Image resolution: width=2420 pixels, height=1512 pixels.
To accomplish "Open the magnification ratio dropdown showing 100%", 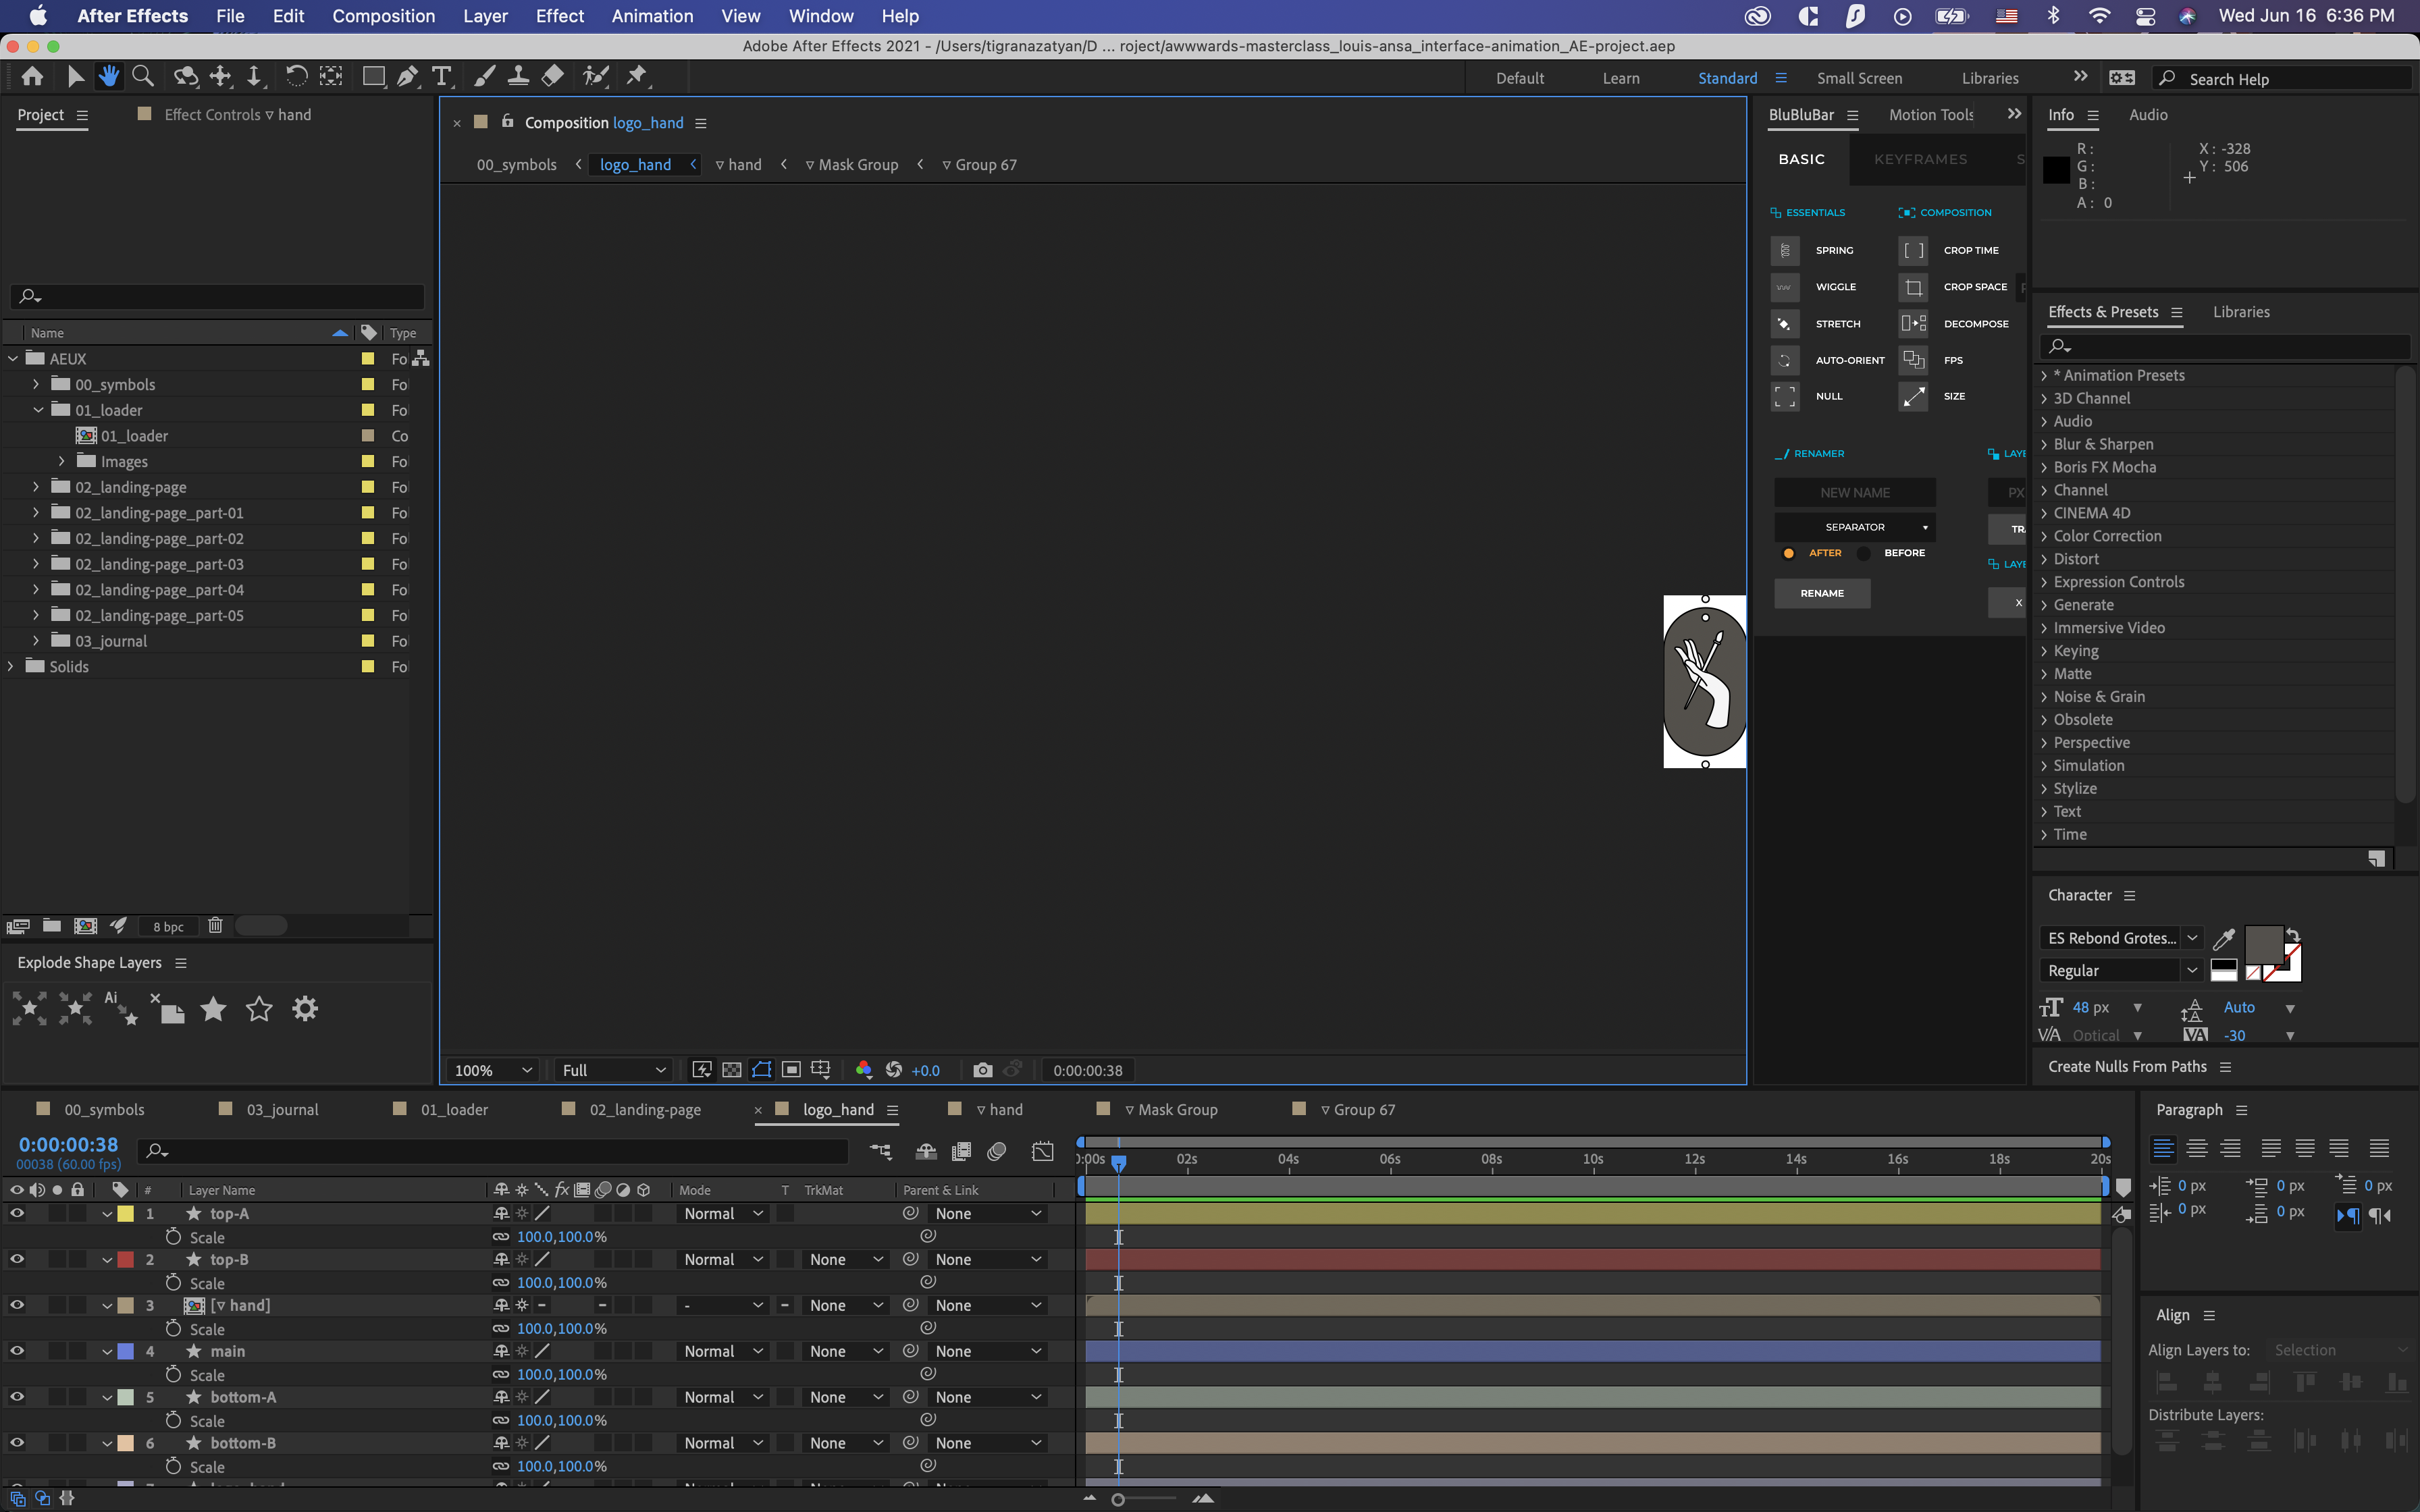I will tap(492, 1070).
